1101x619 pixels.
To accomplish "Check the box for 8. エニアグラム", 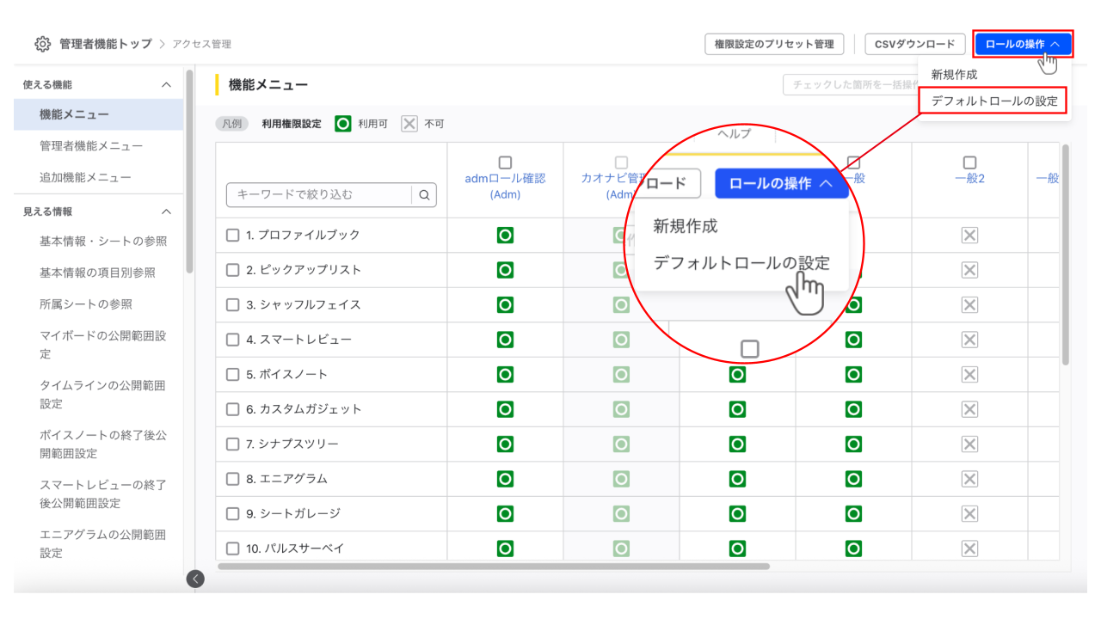I will pyautogui.click(x=232, y=479).
